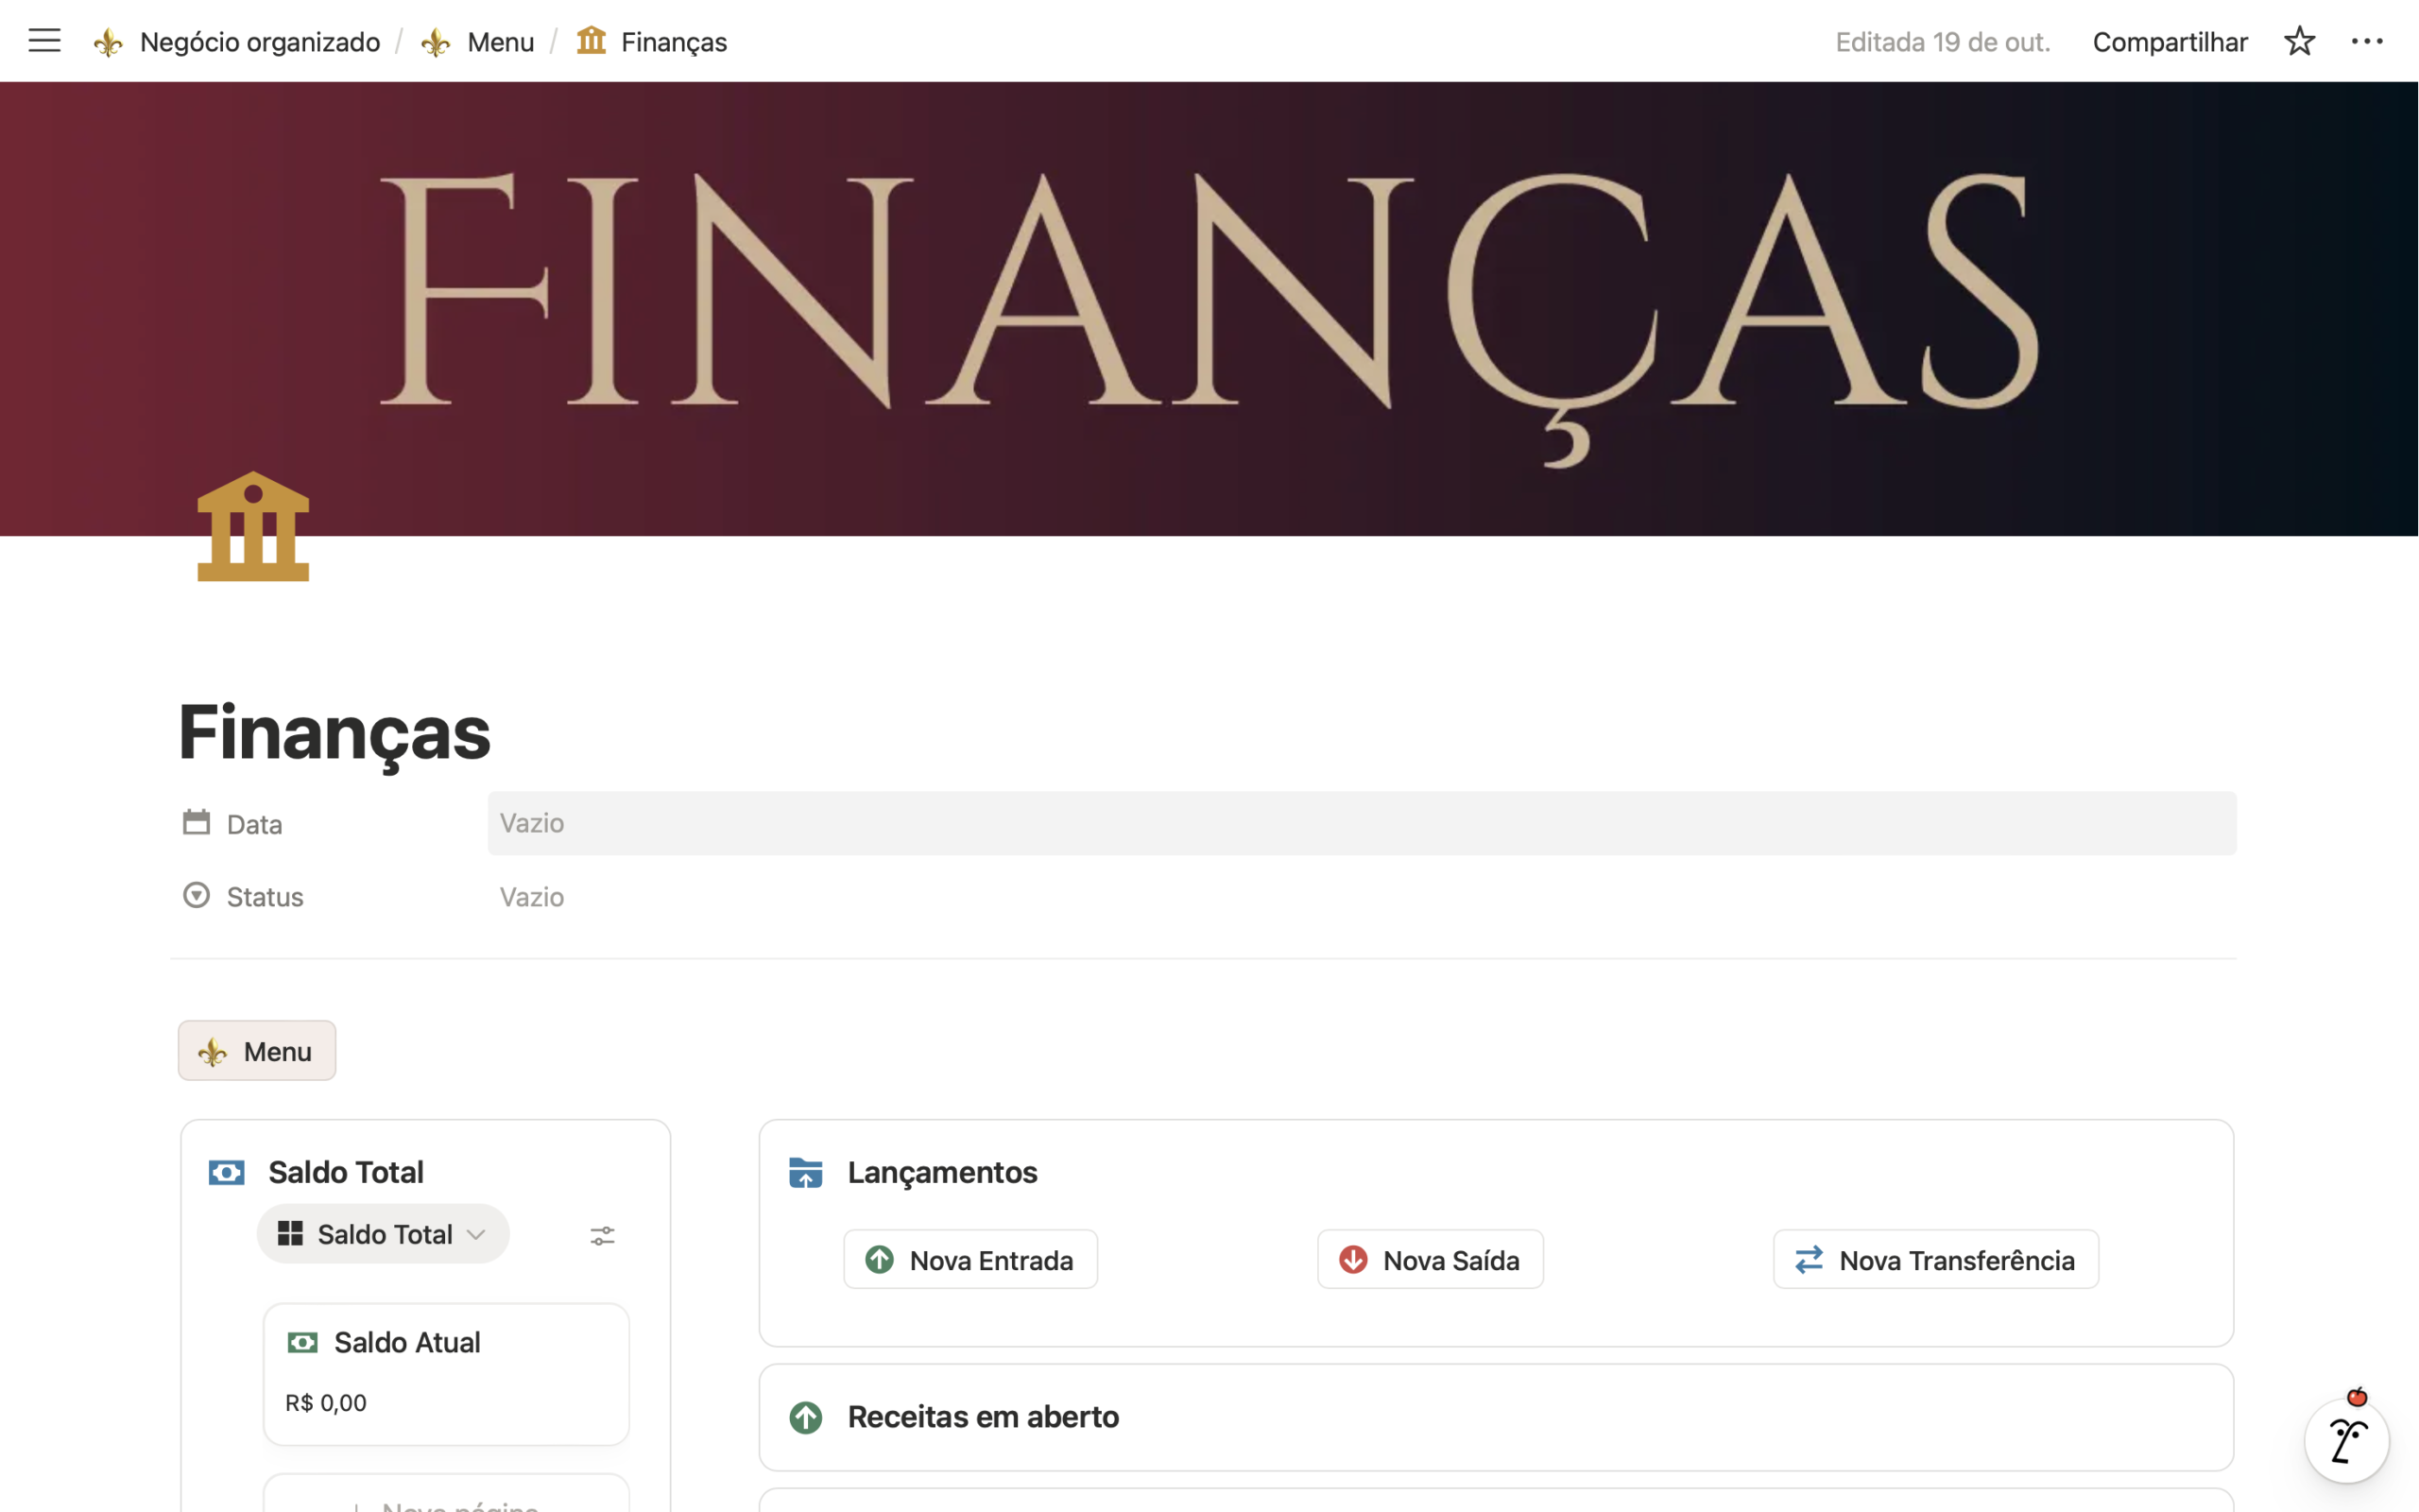This screenshot has width=2419, height=1512.
Task: Click the Nova Entrada button
Action: coord(970,1260)
